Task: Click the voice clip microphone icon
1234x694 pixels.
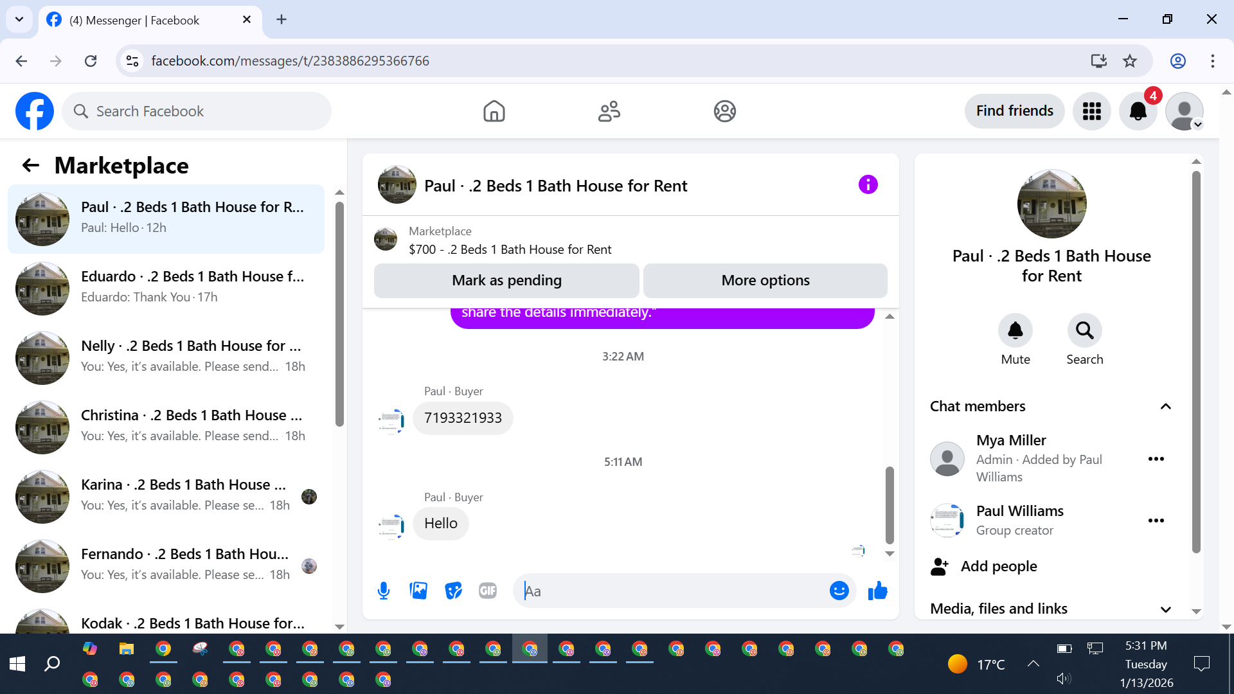Action: point(384,591)
